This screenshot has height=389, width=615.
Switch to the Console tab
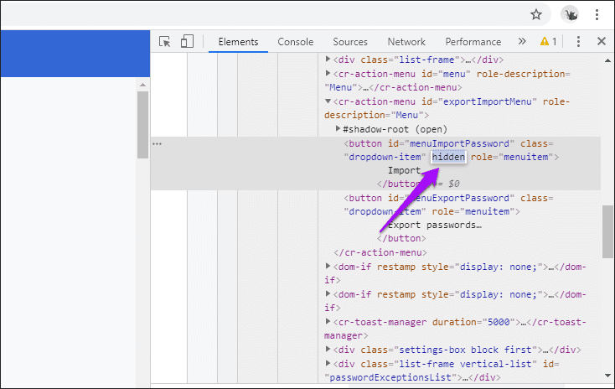coord(295,42)
